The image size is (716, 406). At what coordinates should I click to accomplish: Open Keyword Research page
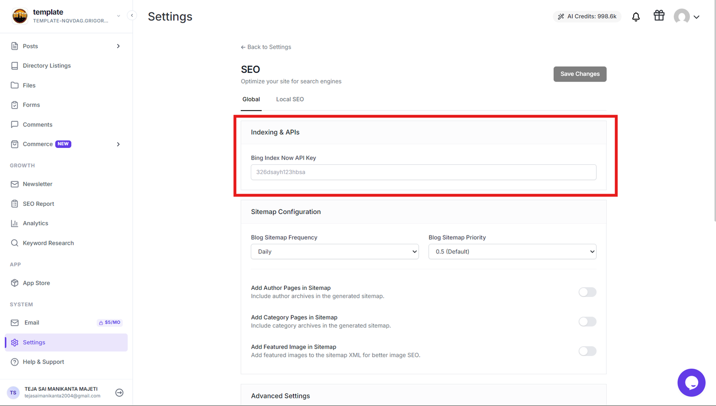pyautogui.click(x=48, y=243)
